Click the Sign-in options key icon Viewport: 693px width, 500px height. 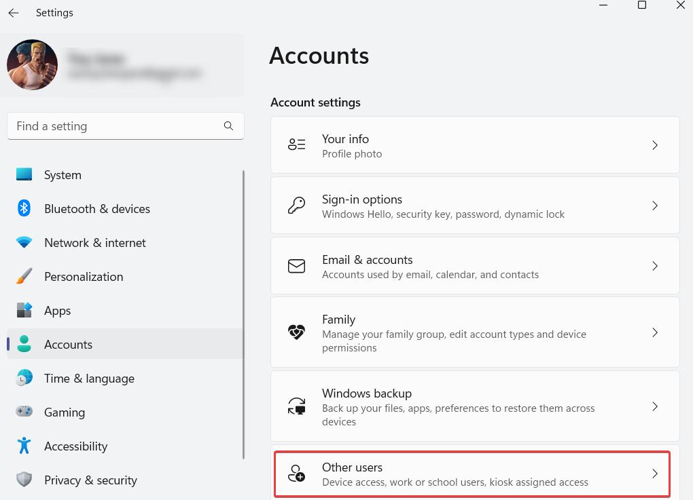296,206
